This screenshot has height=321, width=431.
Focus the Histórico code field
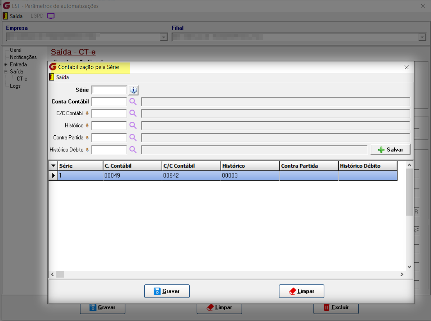[x=109, y=125]
